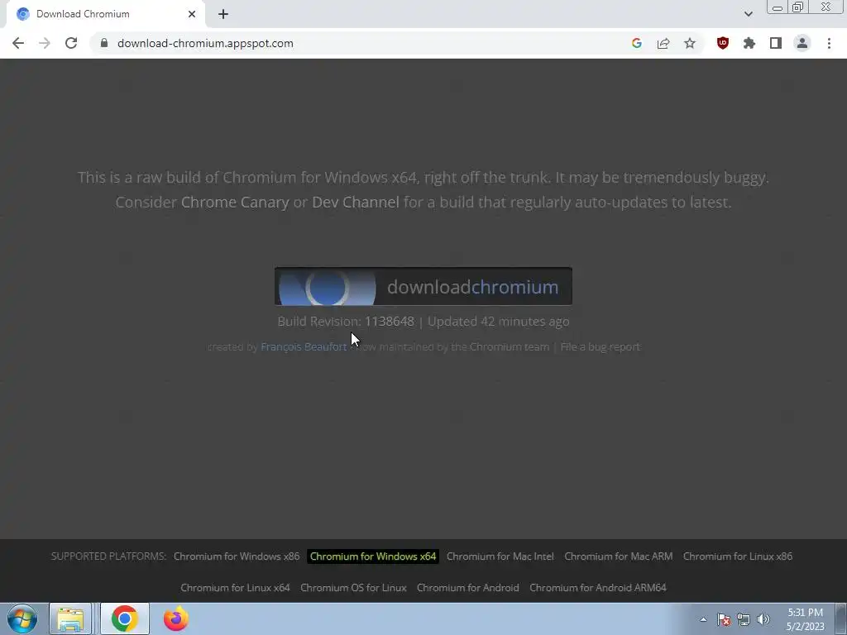Open the Extensions puzzle menu

(749, 43)
